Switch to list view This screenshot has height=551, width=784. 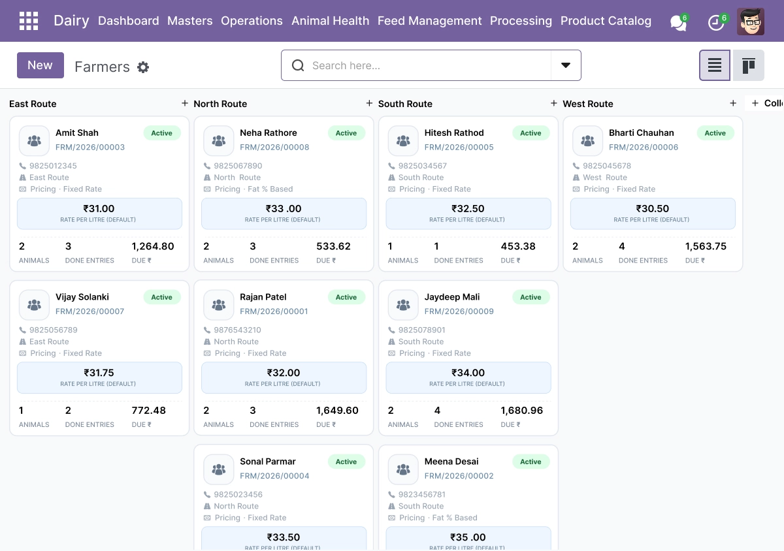pyautogui.click(x=715, y=65)
